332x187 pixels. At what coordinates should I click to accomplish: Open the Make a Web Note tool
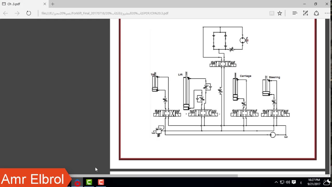306,13
